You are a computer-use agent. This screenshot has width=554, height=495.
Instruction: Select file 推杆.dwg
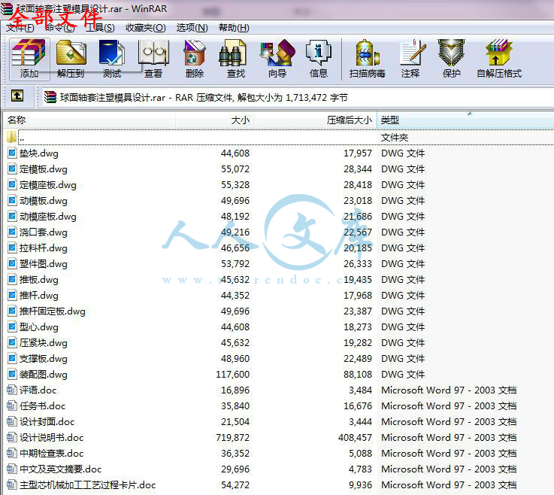tap(39, 295)
